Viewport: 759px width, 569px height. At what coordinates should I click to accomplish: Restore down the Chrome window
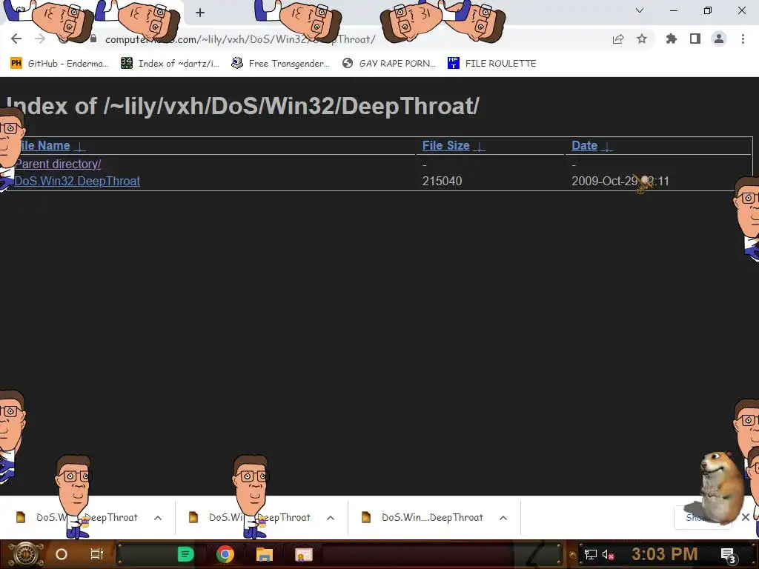(708, 10)
